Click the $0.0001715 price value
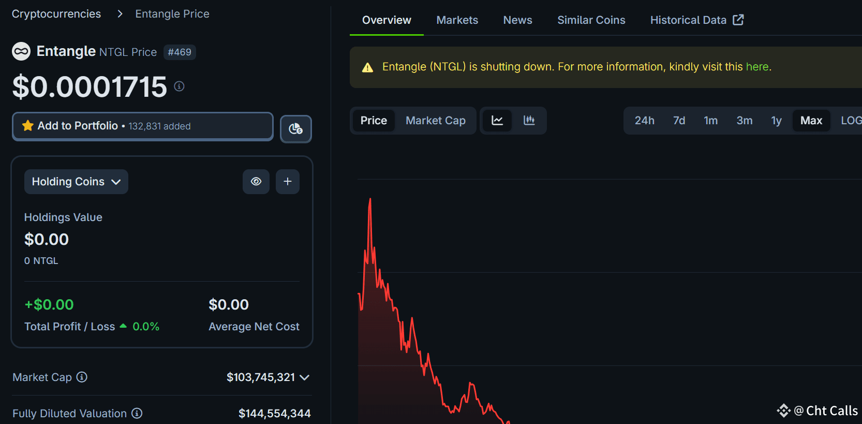This screenshot has width=862, height=424. [90, 86]
